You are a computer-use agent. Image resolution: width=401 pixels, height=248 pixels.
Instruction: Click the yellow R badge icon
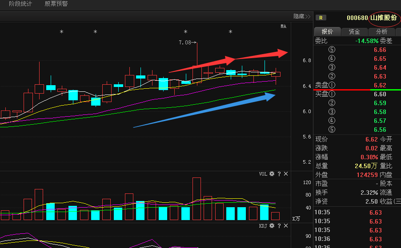321,18
